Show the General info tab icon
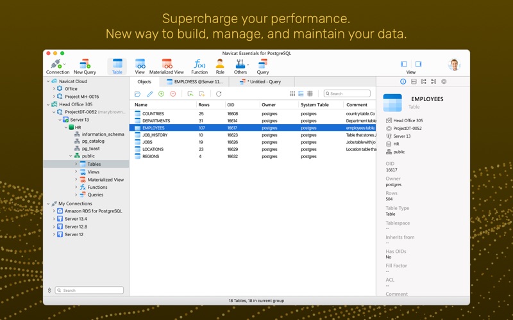 (x=403, y=82)
